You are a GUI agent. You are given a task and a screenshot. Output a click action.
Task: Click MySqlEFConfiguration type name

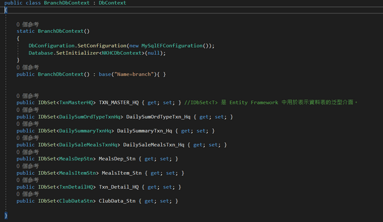[172, 46]
